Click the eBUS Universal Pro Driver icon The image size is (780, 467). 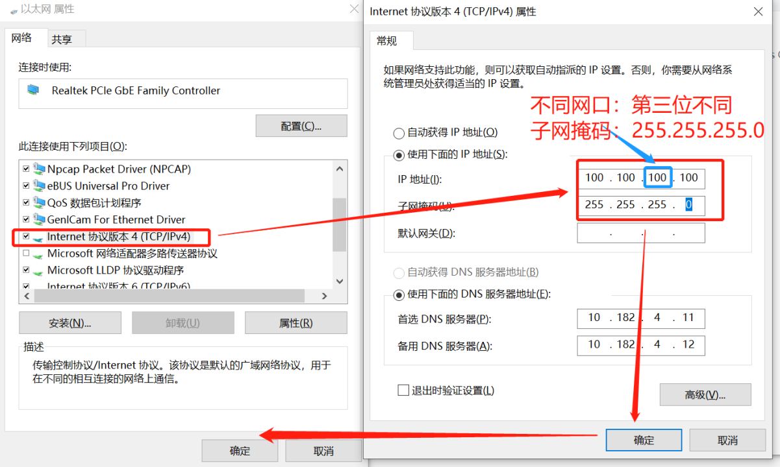pos(39,186)
